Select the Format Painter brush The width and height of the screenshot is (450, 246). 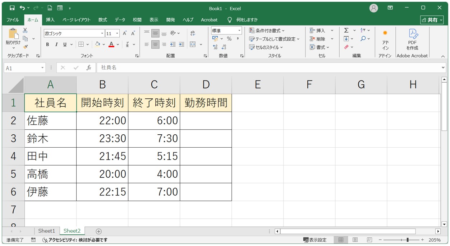[25, 46]
